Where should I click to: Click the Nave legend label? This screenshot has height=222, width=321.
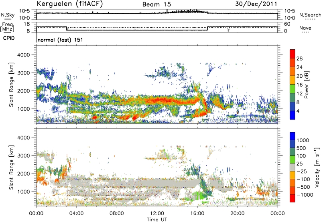[x=305, y=28]
